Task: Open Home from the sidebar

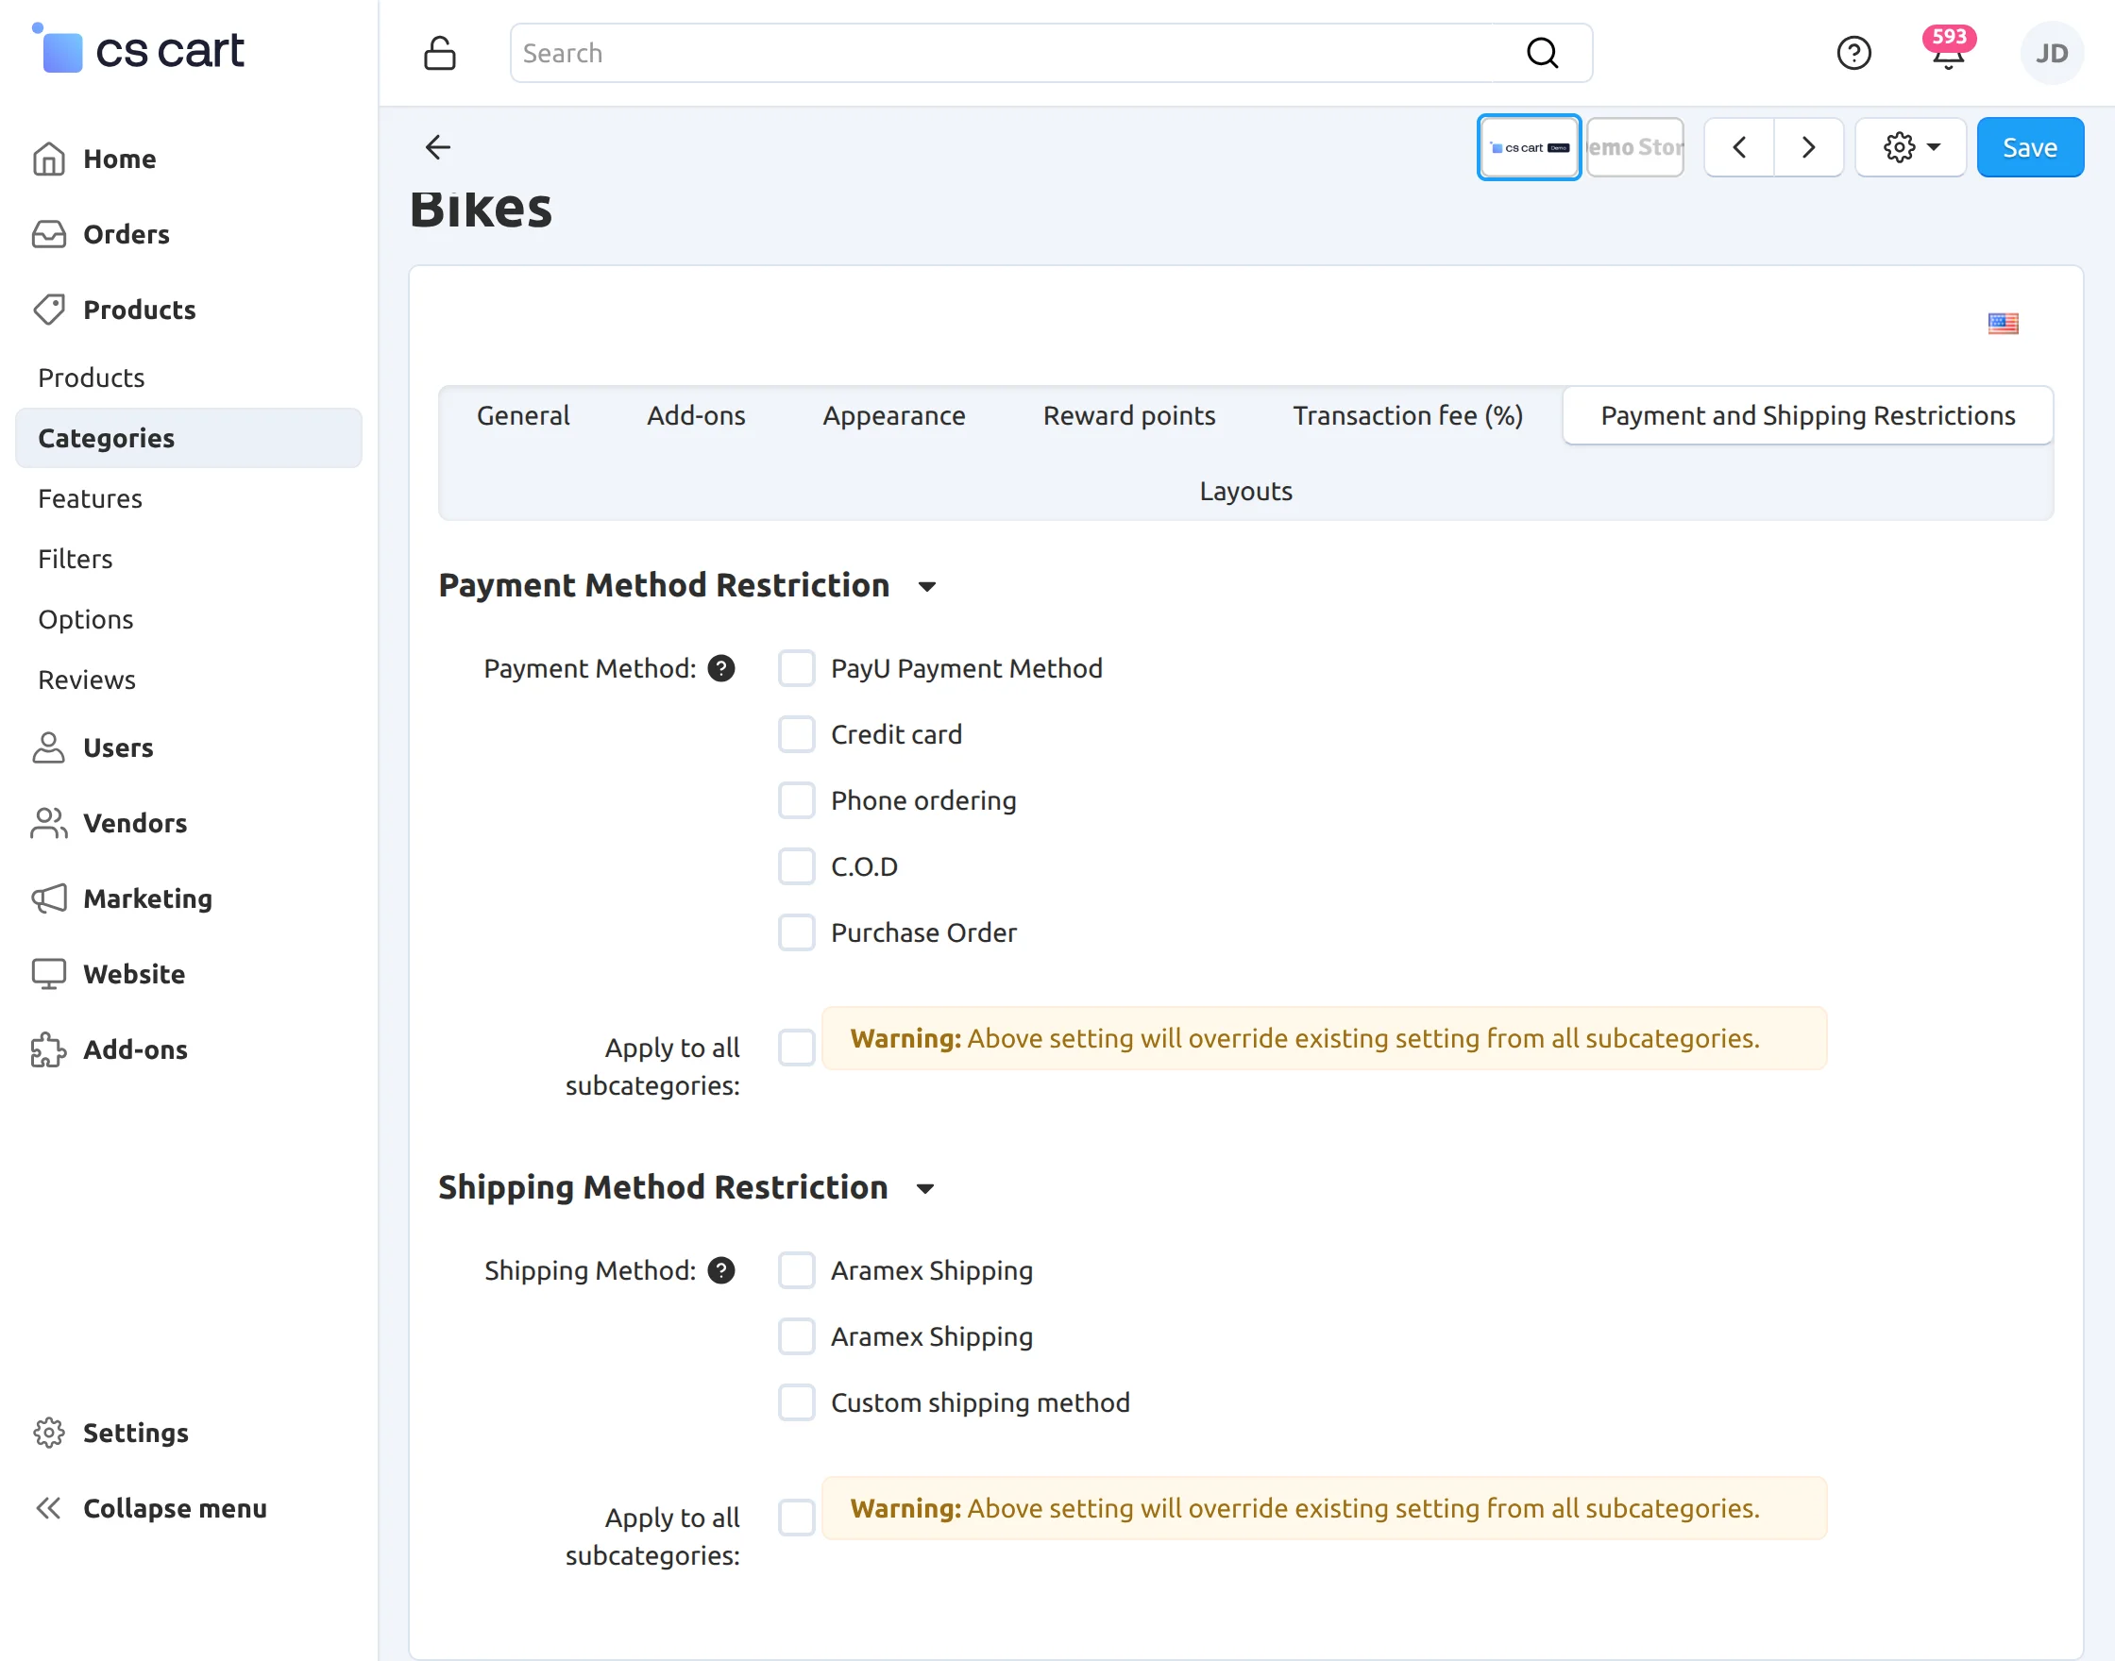Action: pos(119,159)
